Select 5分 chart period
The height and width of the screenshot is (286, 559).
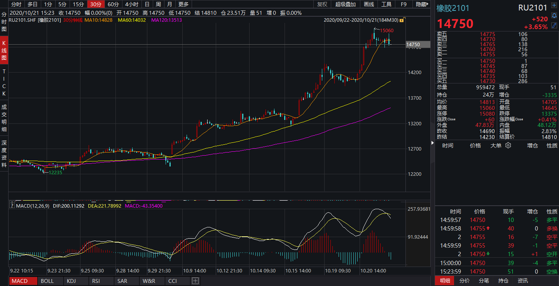pyautogui.click(x=62, y=4)
